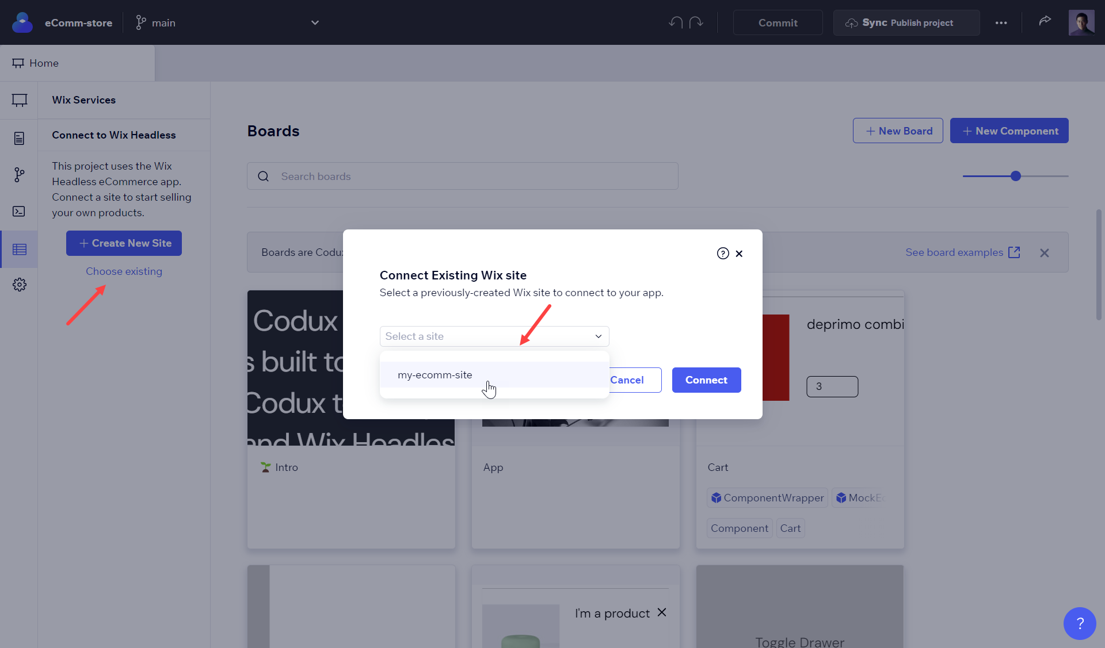1105x648 pixels.
Task: Open the Files document icon in sidebar
Action: click(x=20, y=138)
